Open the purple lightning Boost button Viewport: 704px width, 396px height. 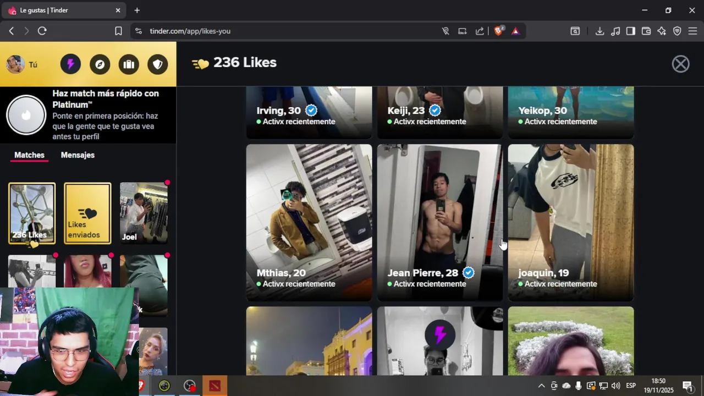[70, 64]
